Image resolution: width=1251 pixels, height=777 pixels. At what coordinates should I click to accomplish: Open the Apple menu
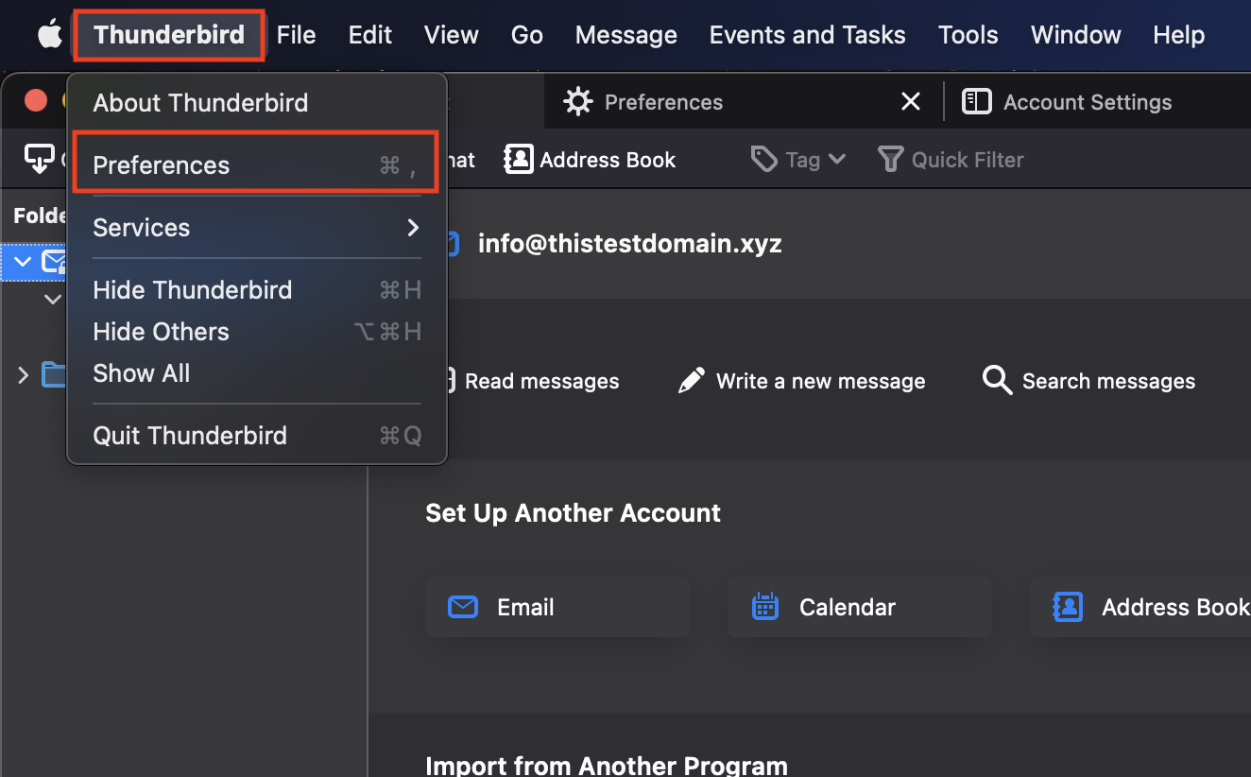tap(49, 36)
